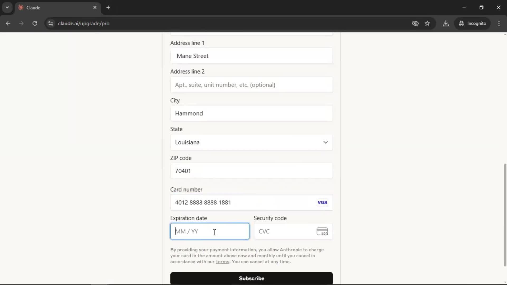This screenshot has height=285, width=507.
Task: Click the Visa card brand icon
Action: pyautogui.click(x=322, y=202)
